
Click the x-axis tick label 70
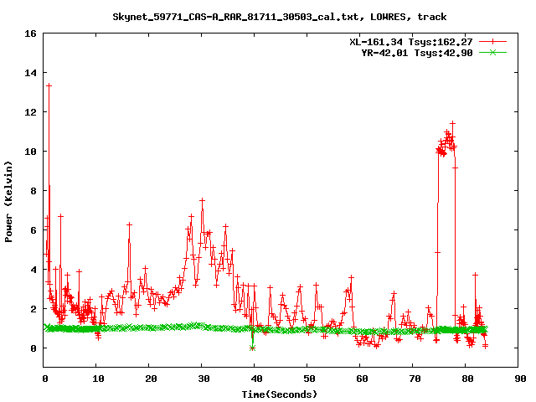click(x=415, y=379)
